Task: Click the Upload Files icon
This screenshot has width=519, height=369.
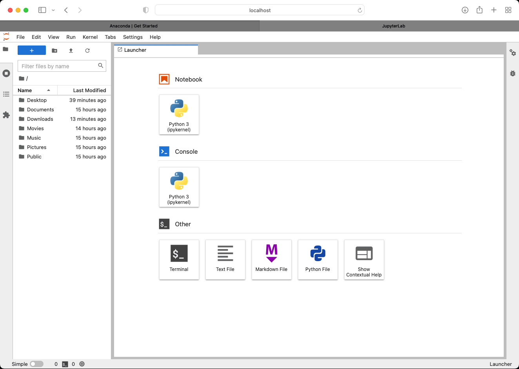Action: click(x=71, y=51)
